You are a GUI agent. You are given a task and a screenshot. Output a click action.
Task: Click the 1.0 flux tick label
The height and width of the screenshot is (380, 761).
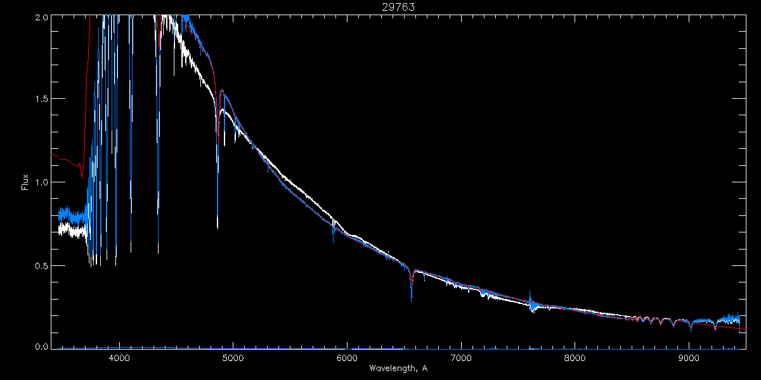pos(40,182)
